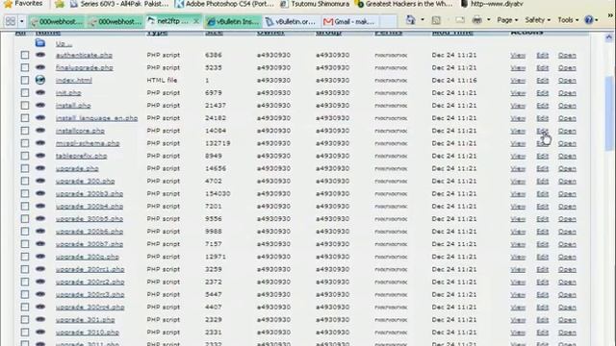
Task: Click the file icon for upgrade_301.php
Action: tap(40, 319)
